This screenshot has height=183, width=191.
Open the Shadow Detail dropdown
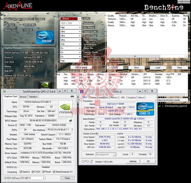pos(71,36)
